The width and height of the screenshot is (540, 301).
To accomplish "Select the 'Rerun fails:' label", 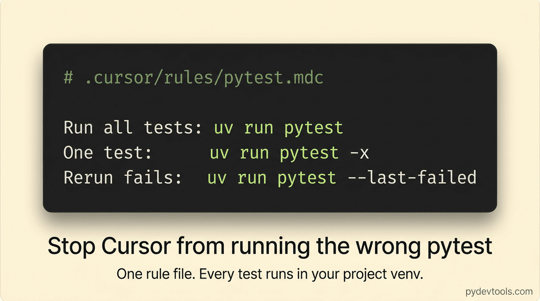I will 122,178.
